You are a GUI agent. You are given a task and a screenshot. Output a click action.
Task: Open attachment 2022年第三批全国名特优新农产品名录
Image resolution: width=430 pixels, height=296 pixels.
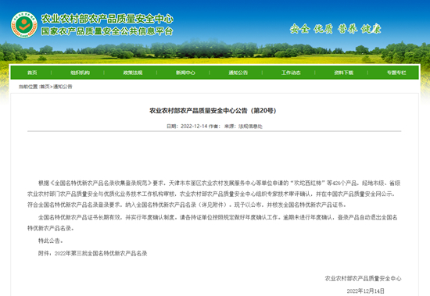101,254
